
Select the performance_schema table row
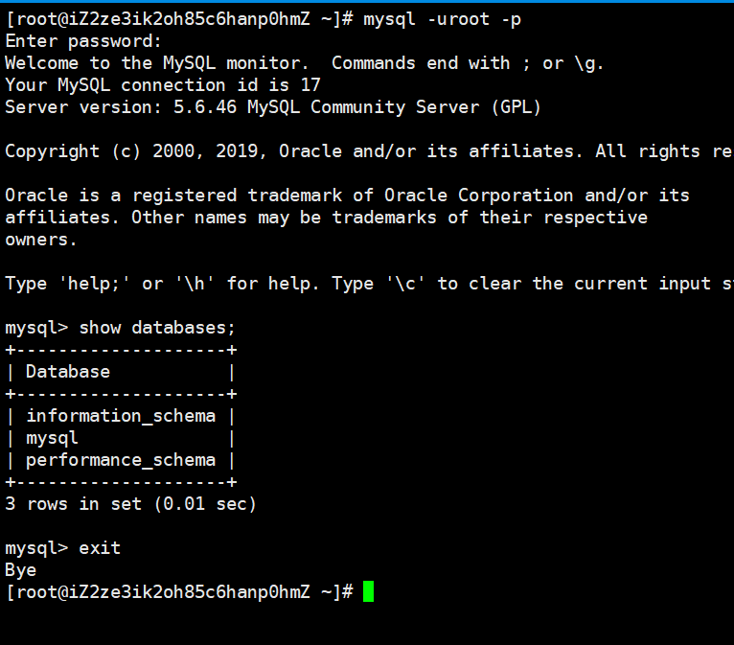point(121,460)
